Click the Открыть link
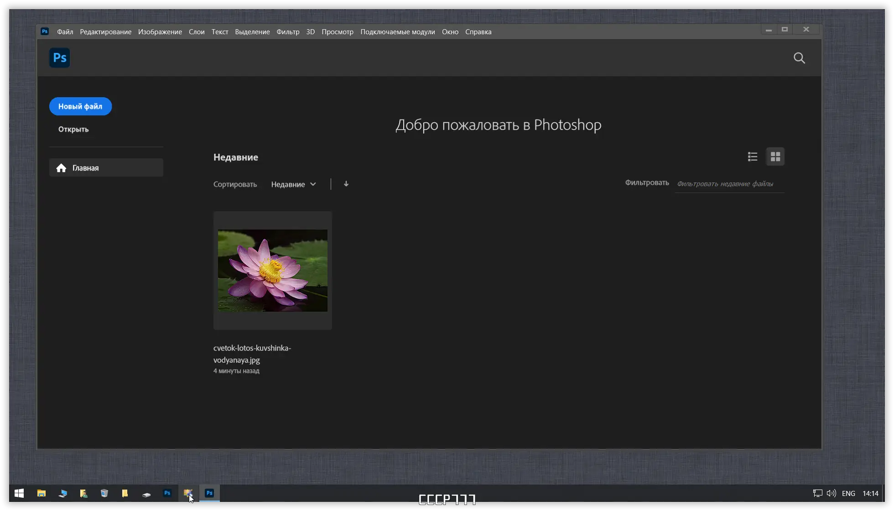 click(x=73, y=129)
